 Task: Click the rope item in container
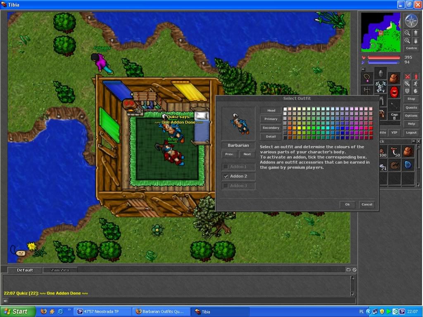tap(394, 166)
